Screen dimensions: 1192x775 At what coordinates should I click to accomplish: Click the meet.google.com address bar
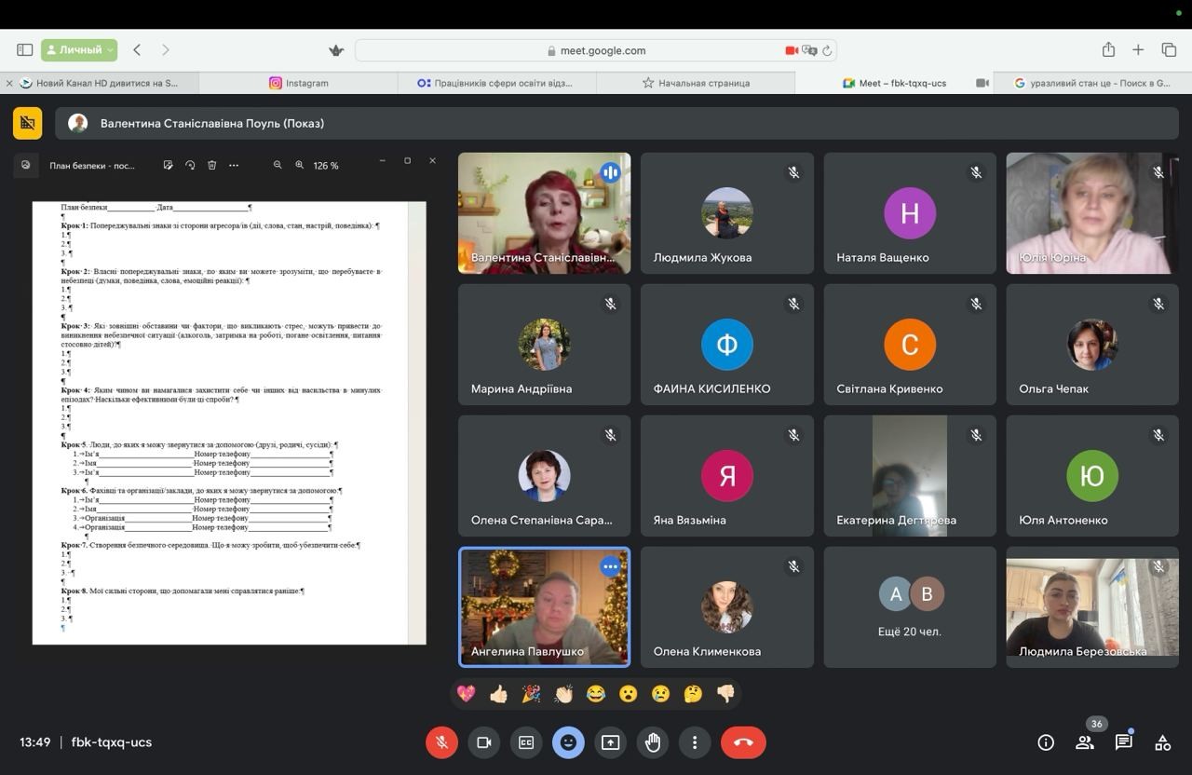596,50
